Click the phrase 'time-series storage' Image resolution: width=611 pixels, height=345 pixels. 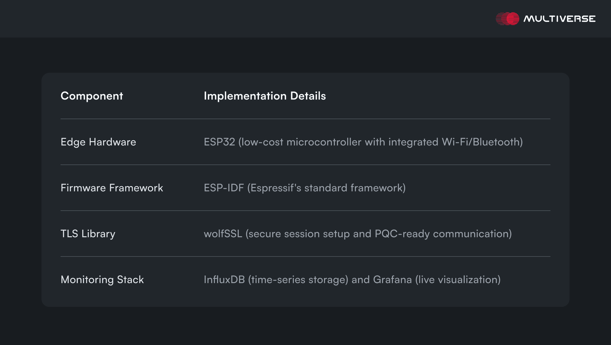point(298,280)
